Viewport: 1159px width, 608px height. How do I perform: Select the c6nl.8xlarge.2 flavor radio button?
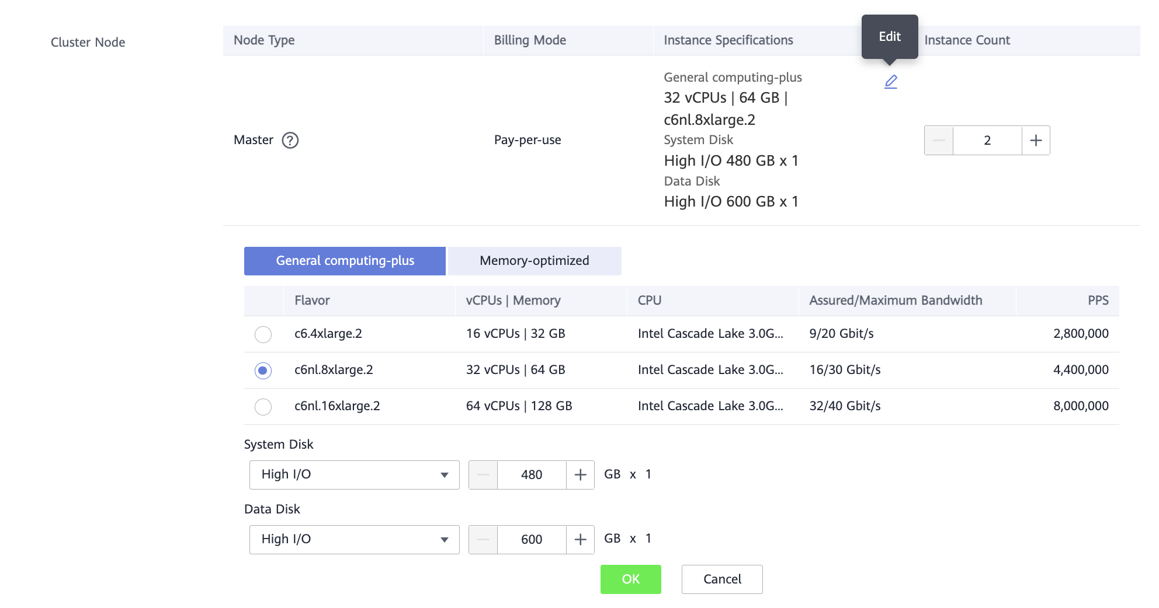(x=263, y=371)
